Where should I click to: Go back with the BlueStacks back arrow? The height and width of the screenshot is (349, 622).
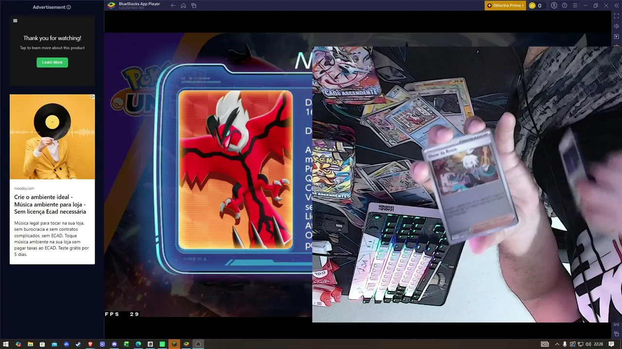173,5
